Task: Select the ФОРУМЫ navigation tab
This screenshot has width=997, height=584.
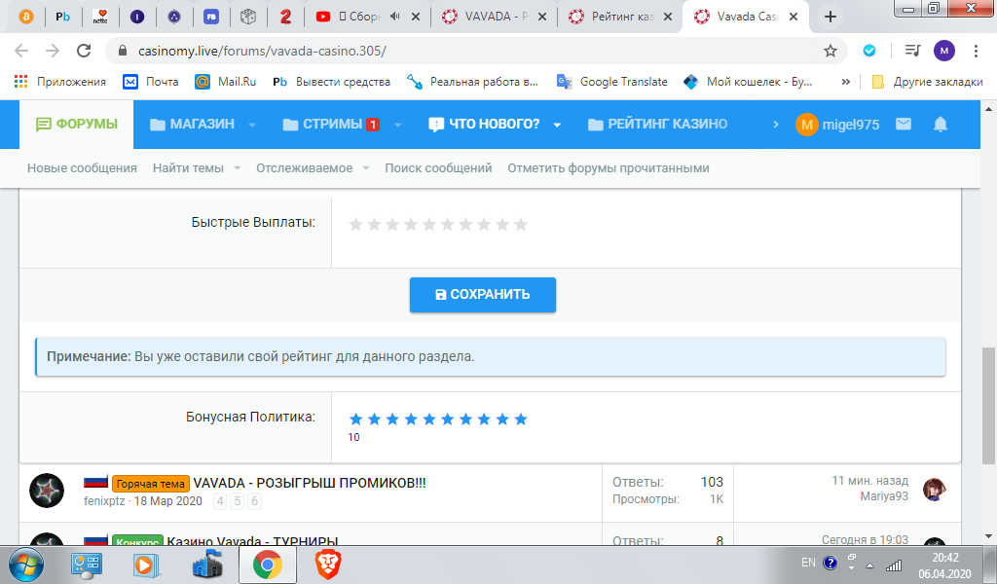Action: (77, 124)
